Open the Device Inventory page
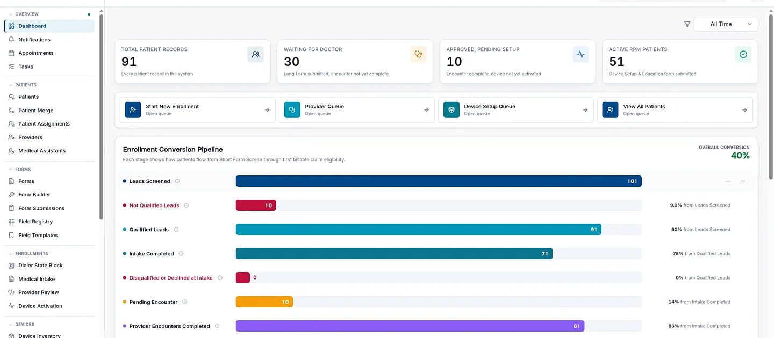This screenshot has width=774, height=338. click(49, 335)
